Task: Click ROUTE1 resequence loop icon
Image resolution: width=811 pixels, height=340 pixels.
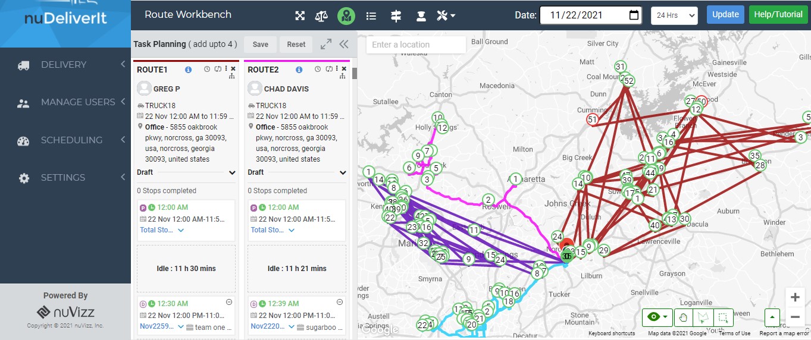Action: click(218, 69)
